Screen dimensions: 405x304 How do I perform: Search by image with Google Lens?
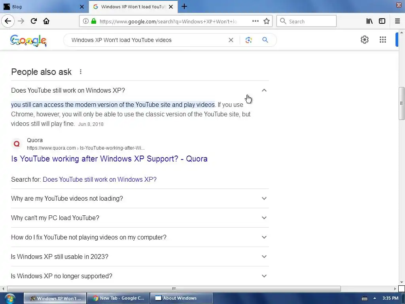click(248, 40)
